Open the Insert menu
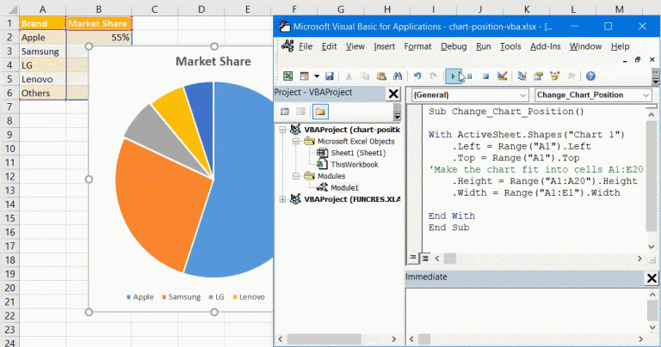The image size is (661, 347). coord(385,46)
